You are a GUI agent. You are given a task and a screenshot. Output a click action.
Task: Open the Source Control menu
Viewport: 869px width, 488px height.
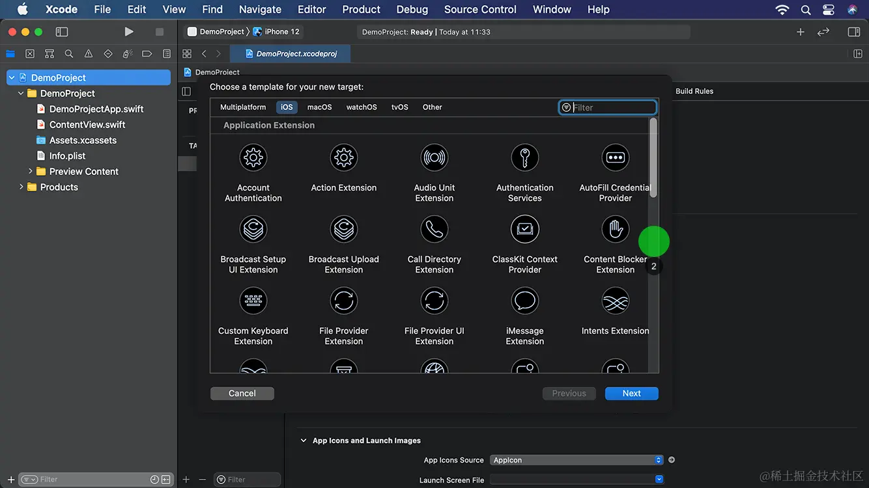(480, 9)
